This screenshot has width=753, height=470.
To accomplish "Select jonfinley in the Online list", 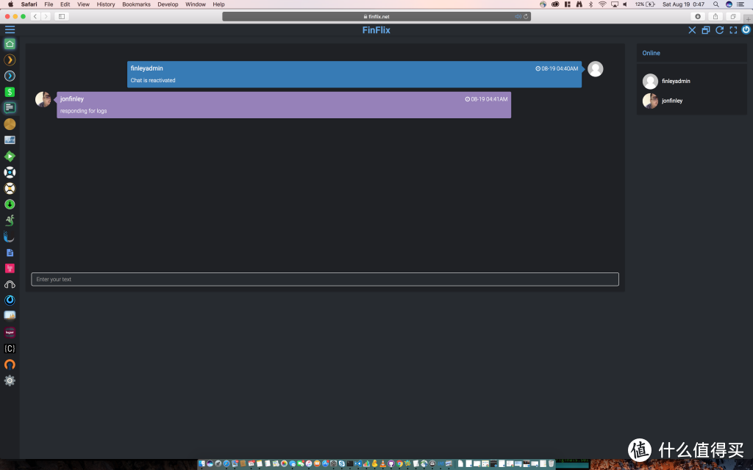I will click(671, 101).
